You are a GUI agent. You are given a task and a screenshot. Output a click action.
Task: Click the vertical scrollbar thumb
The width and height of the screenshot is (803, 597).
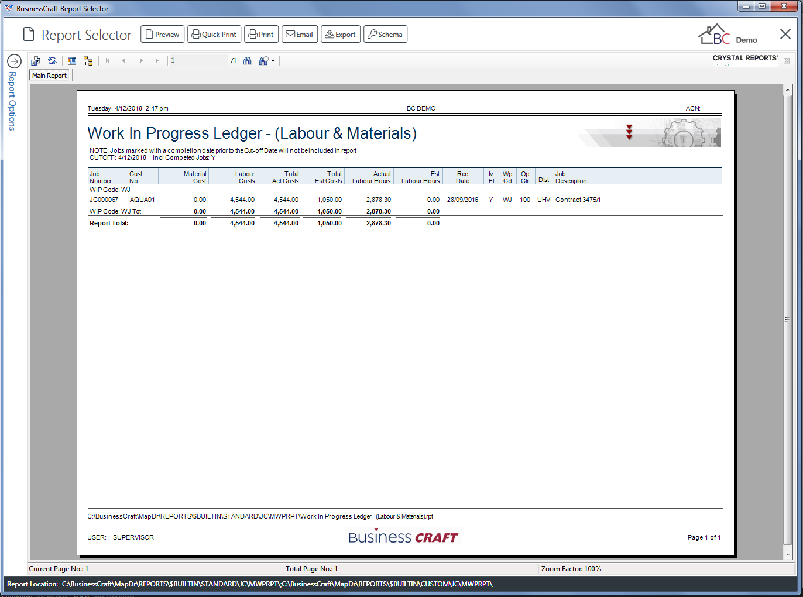click(x=788, y=320)
